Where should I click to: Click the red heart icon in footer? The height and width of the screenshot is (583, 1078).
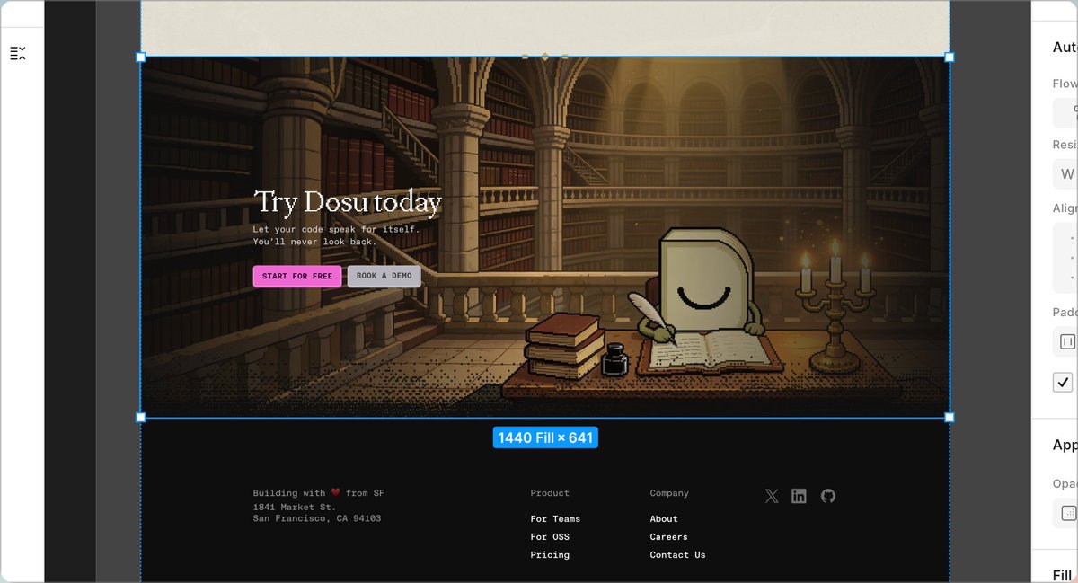(336, 492)
